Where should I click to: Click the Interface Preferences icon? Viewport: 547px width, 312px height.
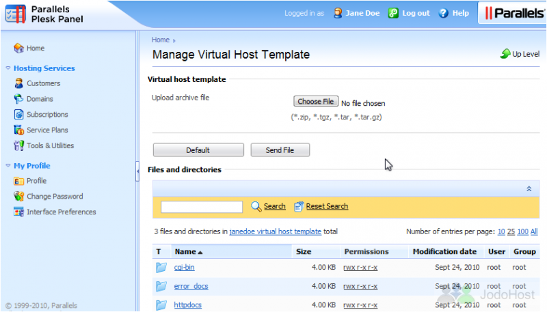[x=19, y=212]
